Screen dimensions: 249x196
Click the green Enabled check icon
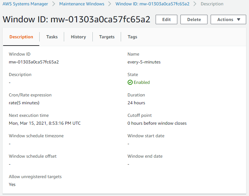(130, 82)
